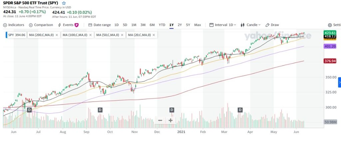Image resolution: width=341 pixels, height=141 pixels.
Task: Select the YTD time range
Action: pos(162,25)
